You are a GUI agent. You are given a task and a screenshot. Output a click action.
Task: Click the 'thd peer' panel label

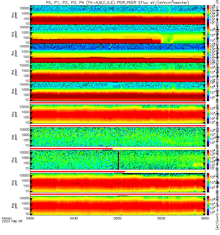[x=14, y=72]
